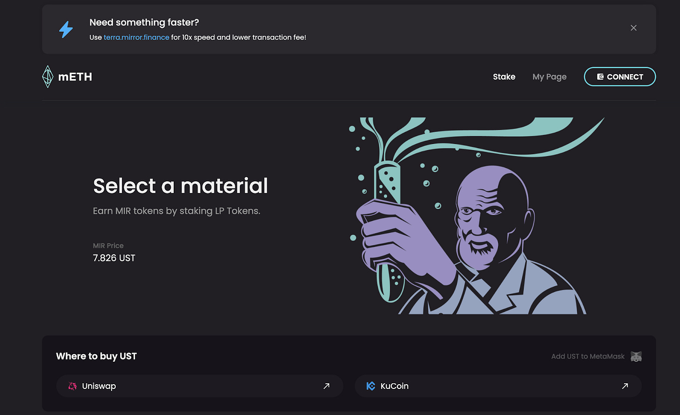
Task: Click the external arrow on Uniswap row
Action: [x=326, y=386]
